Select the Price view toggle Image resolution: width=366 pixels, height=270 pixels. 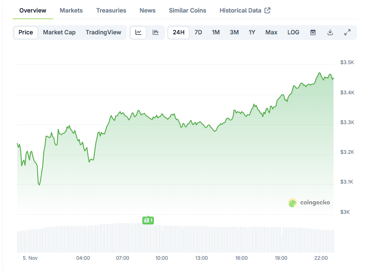(26, 33)
